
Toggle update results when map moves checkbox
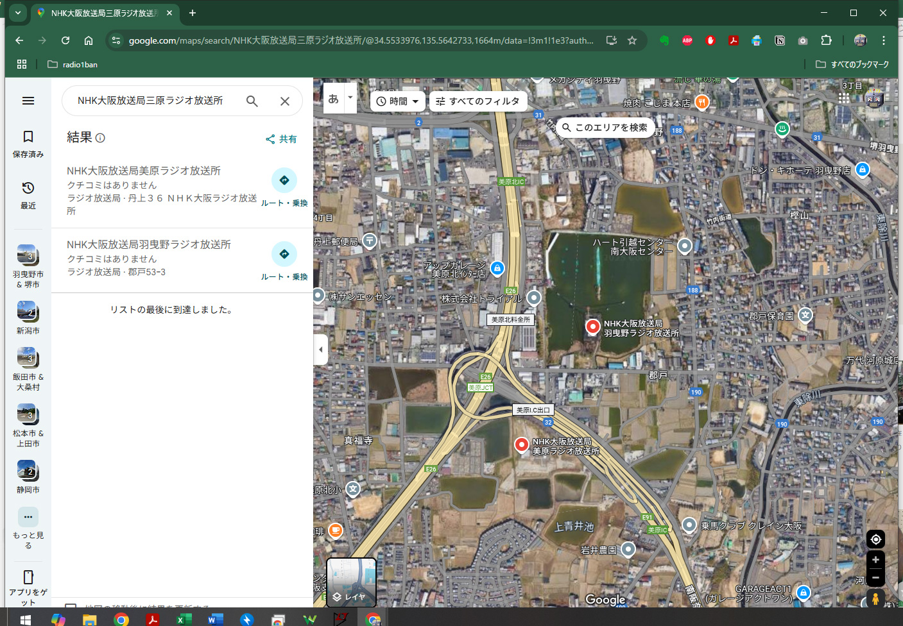(x=71, y=605)
